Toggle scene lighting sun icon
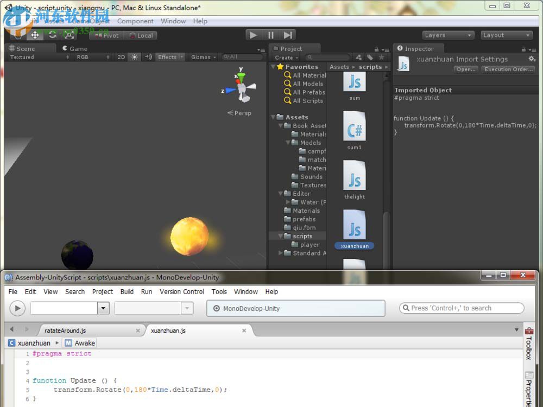This screenshot has height=407, width=543. coord(134,57)
